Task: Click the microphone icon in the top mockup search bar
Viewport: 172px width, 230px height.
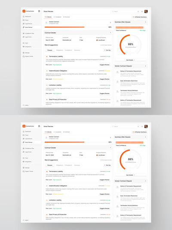Action: [138, 12]
